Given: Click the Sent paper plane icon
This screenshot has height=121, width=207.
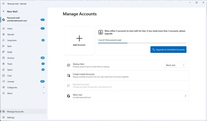Looking at the screenshot, I should (x=4, y=46).
